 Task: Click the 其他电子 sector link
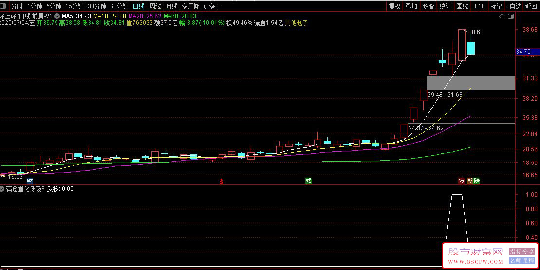296,23
